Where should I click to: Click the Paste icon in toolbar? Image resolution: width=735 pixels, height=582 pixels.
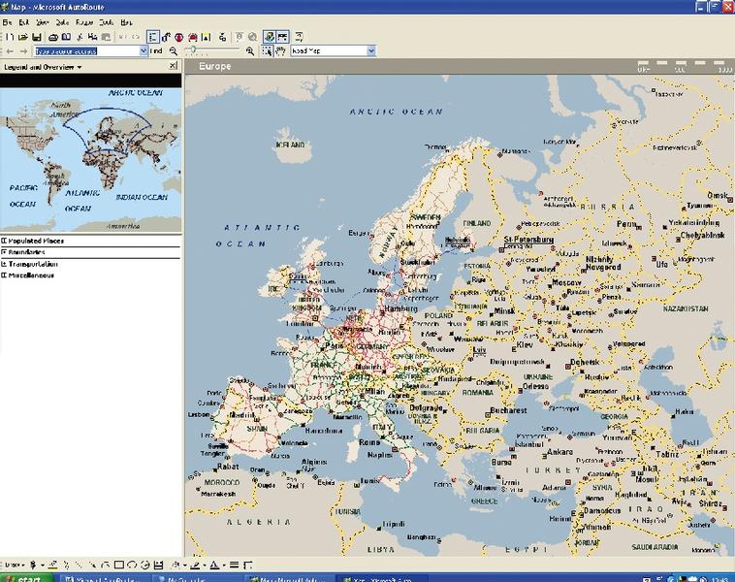tap(106, 37)
